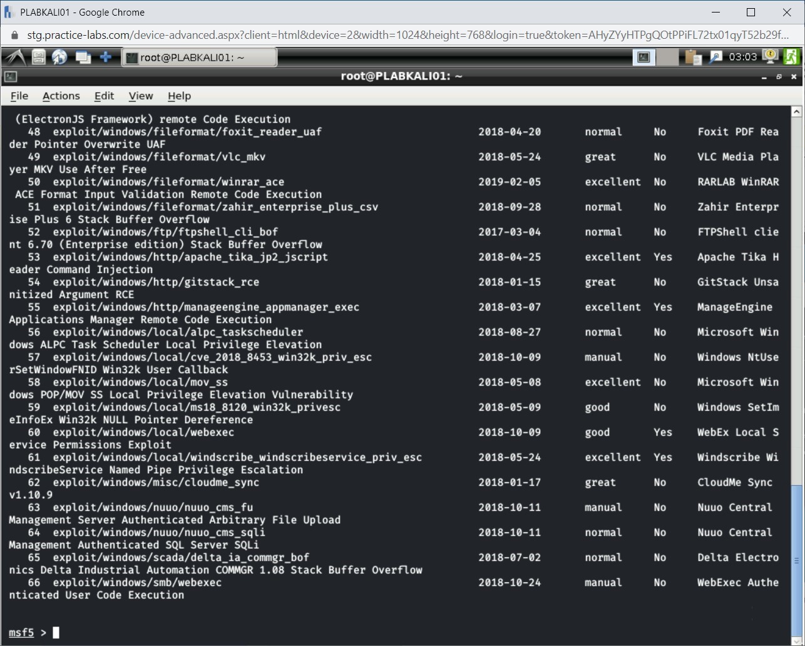Open the web browser globe icon
The width and height of the screenshot is (805, 646).
coord(60,57)
